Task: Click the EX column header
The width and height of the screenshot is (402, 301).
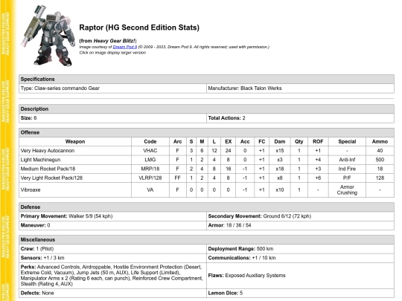Action: tap(229, 141)
